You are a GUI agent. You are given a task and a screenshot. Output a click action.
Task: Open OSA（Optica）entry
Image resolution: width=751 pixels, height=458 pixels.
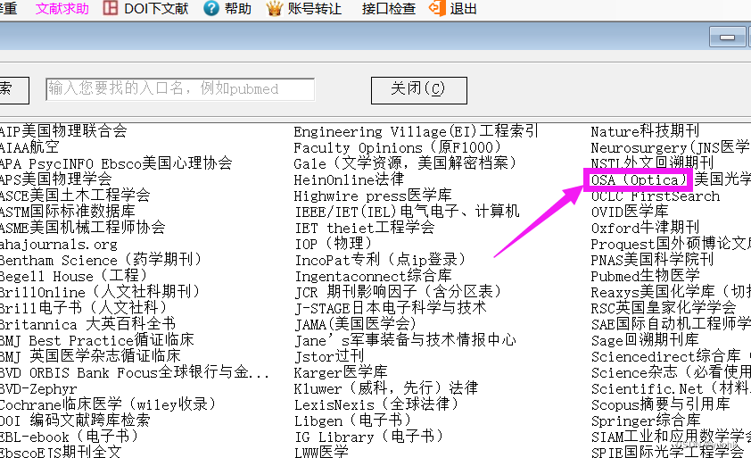(639, 179)
